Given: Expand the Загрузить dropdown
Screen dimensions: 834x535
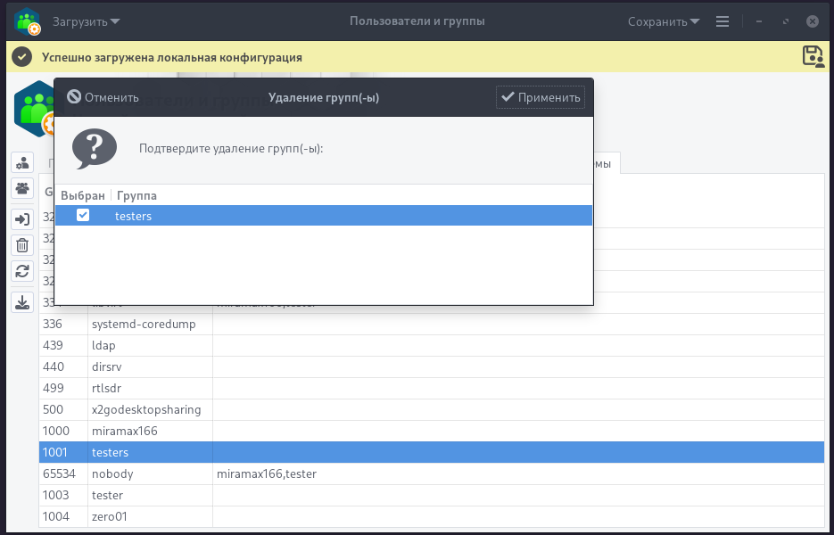Looking at the screenshot, I should pos(87,21).
